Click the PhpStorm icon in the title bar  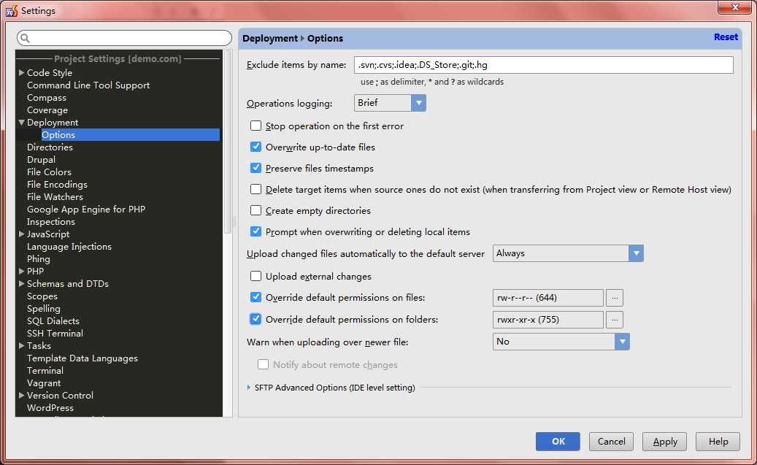12,11
